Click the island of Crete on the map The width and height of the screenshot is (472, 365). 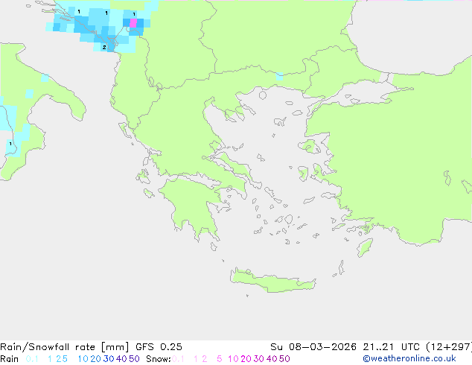click(272, 281)
